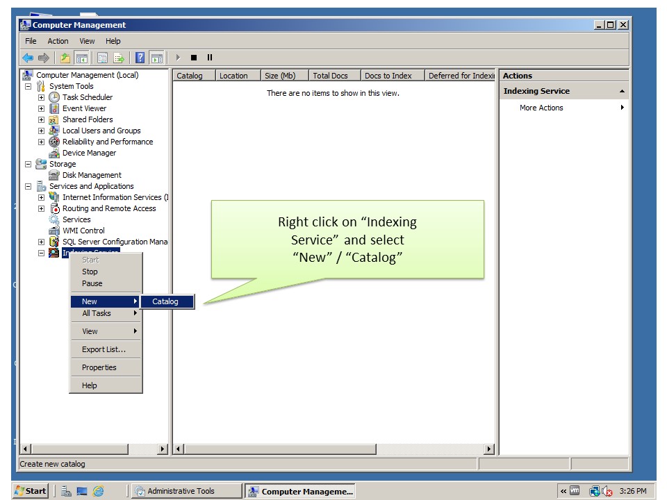Click the Indexing Service tree icon
The width and height of the screenshot is (667, 500).
54,253
